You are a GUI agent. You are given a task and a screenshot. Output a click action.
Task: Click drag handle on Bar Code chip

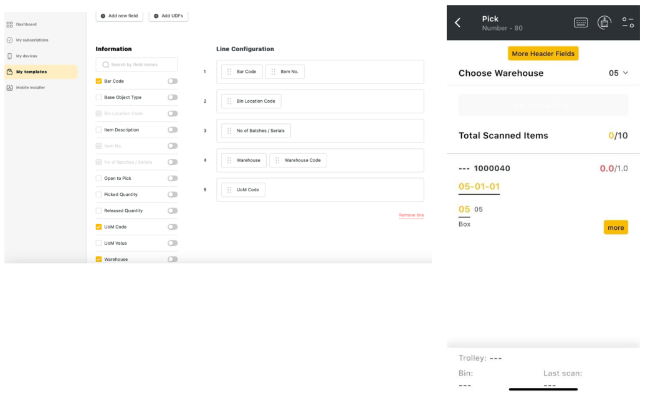click(229, 72)
